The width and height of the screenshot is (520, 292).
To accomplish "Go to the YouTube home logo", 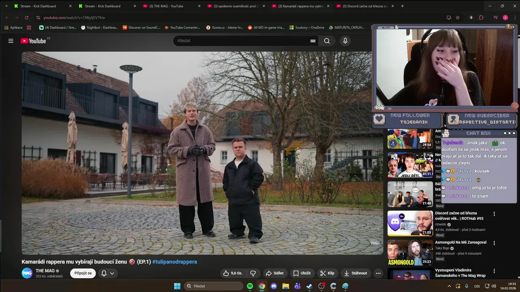I will coord(34,41).
